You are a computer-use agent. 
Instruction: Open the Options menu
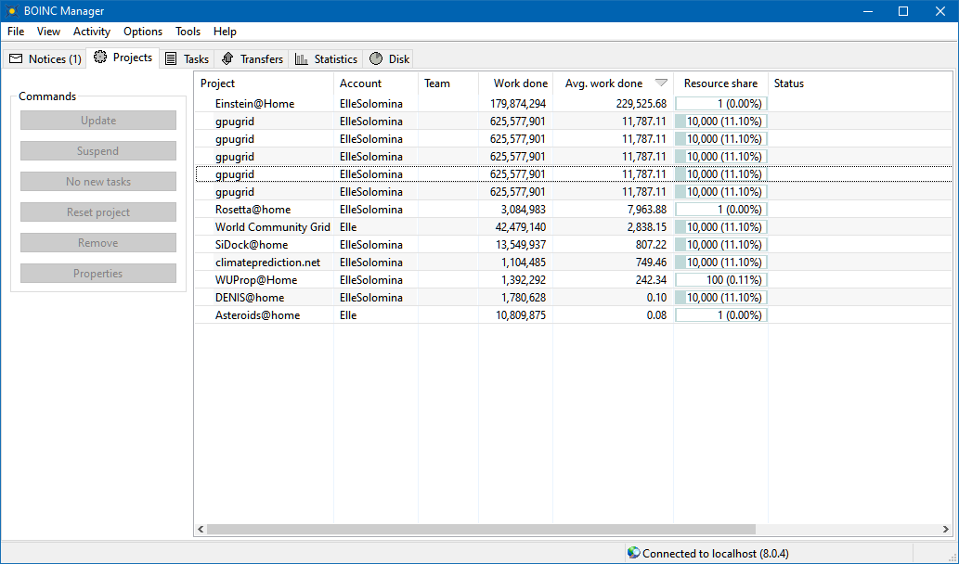coord(143,32)
